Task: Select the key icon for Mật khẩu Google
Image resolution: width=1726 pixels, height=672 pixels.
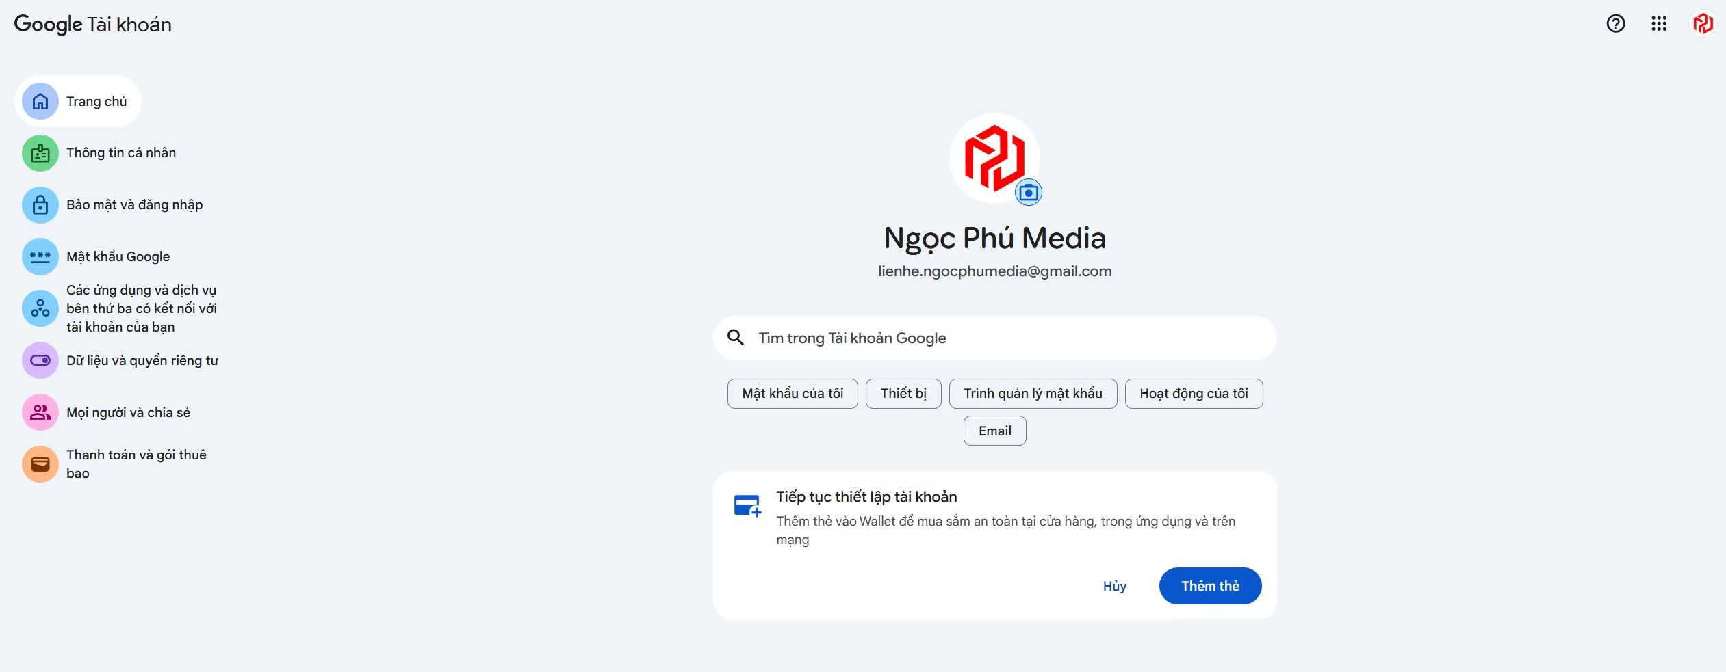Action: (x=40, y=256)
